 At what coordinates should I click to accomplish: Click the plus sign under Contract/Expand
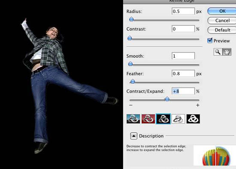coord(198,105)
